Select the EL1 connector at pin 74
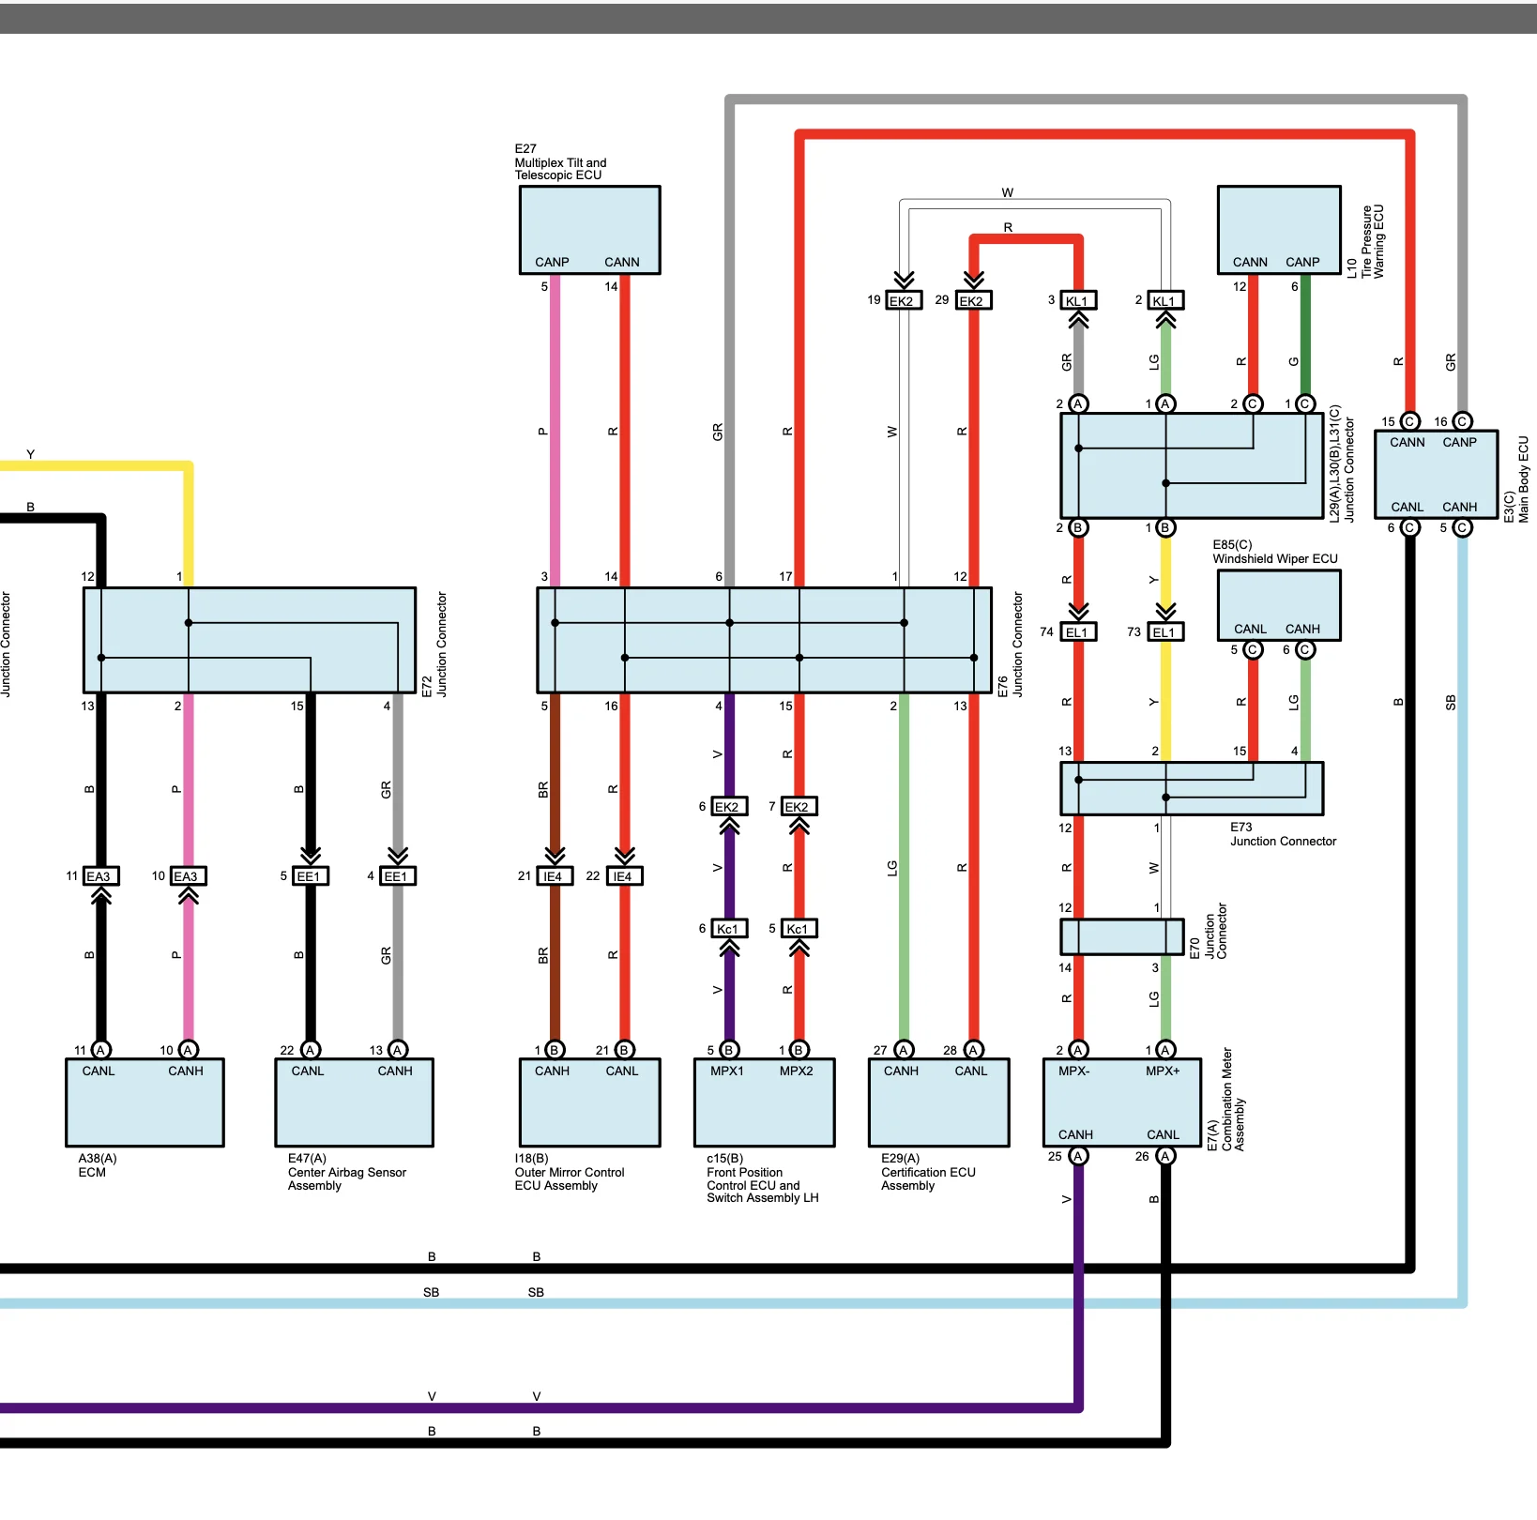The image size is (1537, 1520). (x=1077, y=632)
